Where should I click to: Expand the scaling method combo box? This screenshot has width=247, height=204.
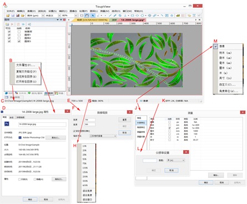(x=103, y=136)
